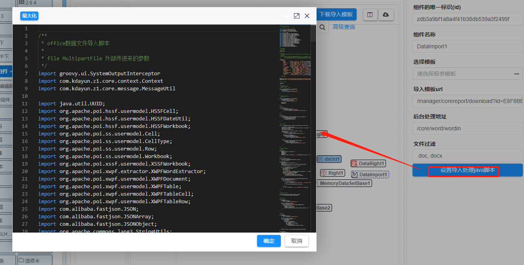524x265 pixels.
Task: Select the Right1 shield component
Action: pos(332,173)
